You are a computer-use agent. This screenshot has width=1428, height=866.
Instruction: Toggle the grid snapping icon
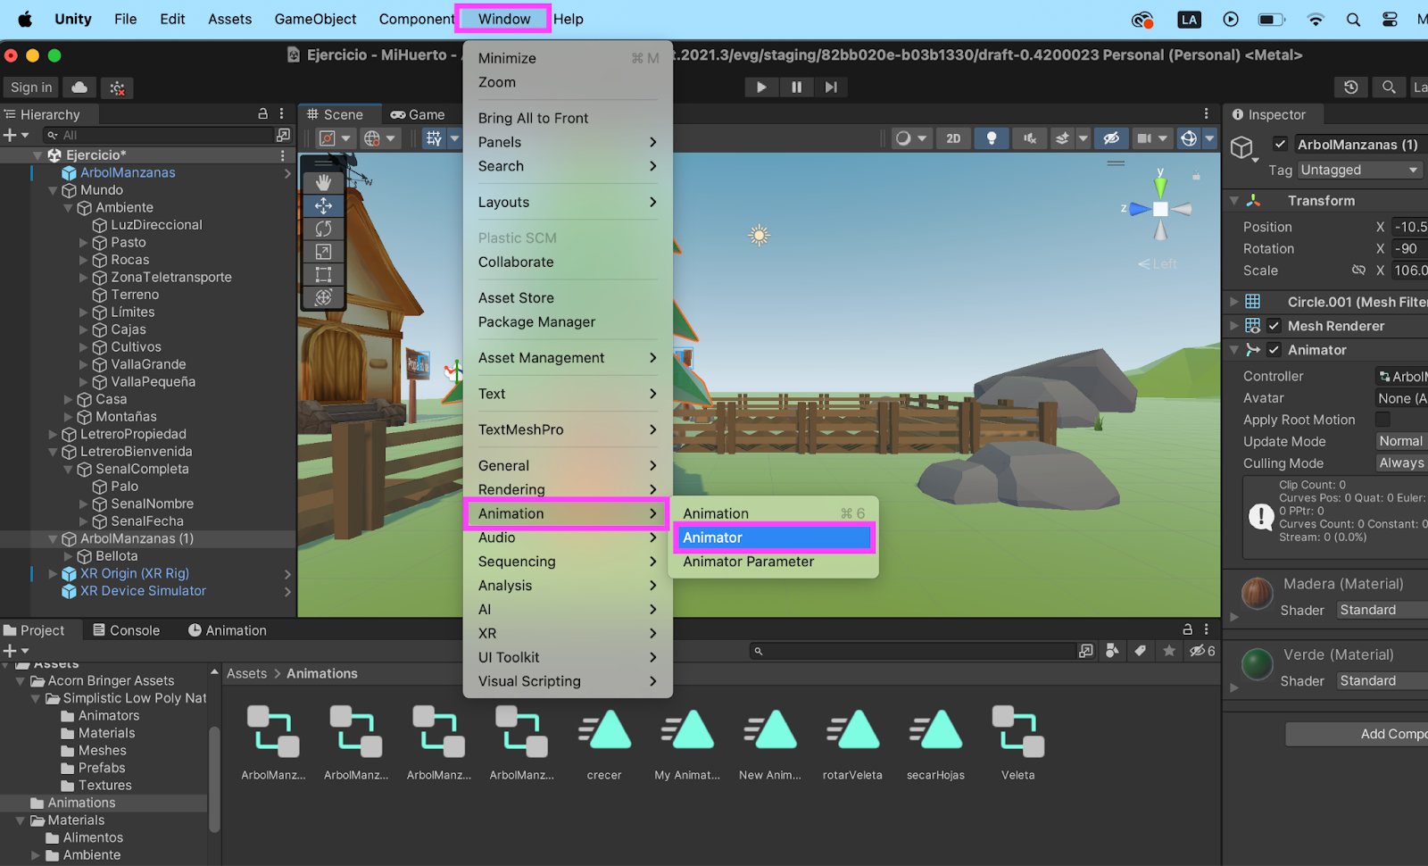(434, 138)
